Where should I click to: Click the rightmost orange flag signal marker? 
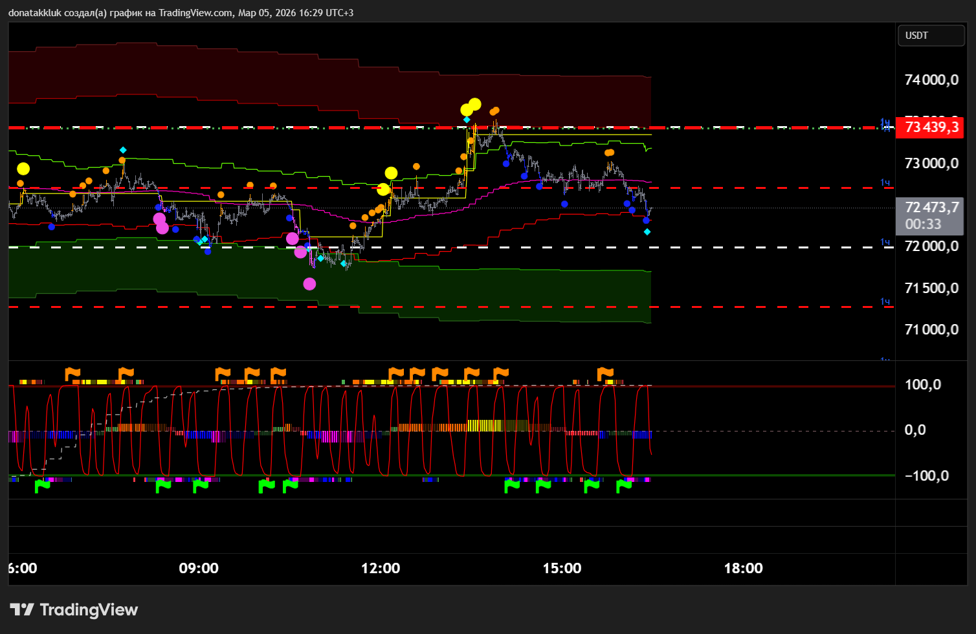[x=605, y=374]
